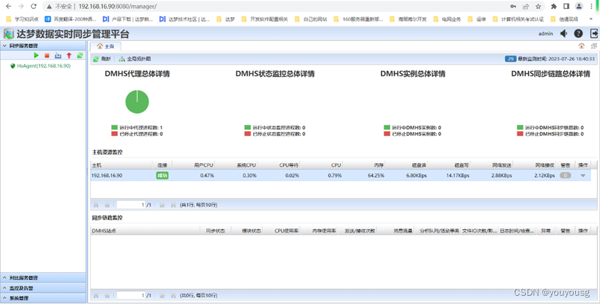This screenshot has height=304, width=600.
Task: Click the green start service play icon
Action: pos(36,56)
